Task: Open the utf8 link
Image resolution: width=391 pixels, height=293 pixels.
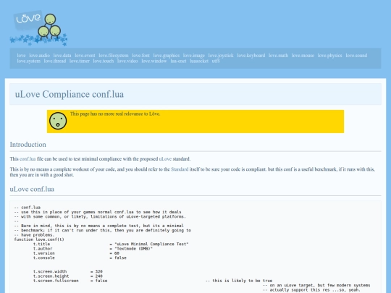Action: 216,61
